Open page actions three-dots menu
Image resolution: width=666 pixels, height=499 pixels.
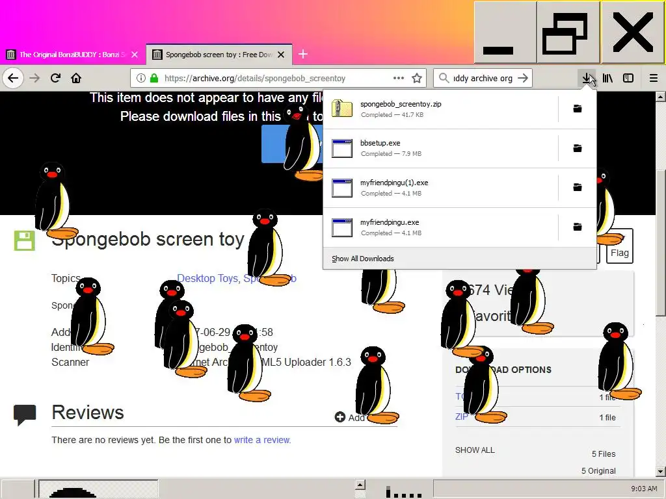[x=399, y=78]
